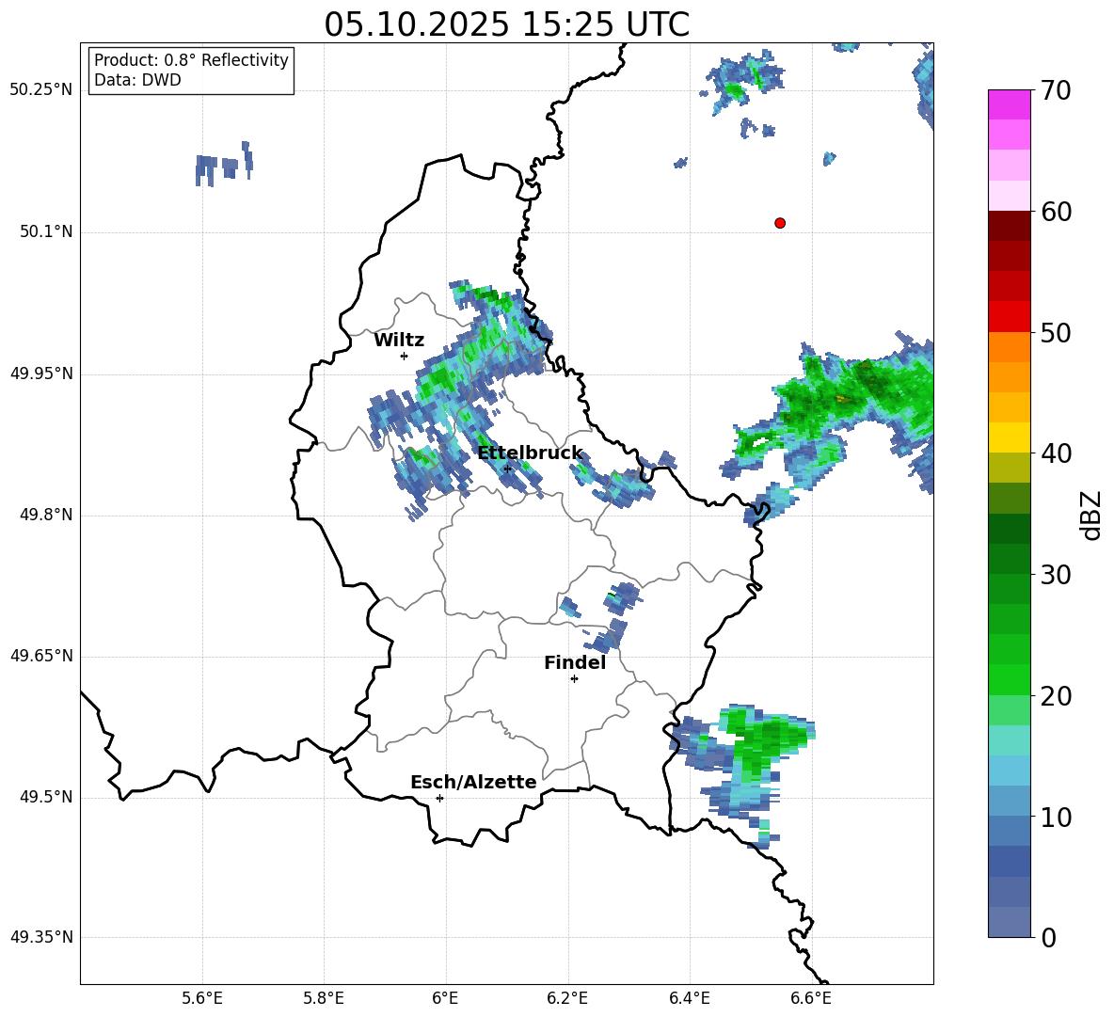Click the cross marker below Findel label
This screenshot has width=1114, height=1017.
click(574, 679)
